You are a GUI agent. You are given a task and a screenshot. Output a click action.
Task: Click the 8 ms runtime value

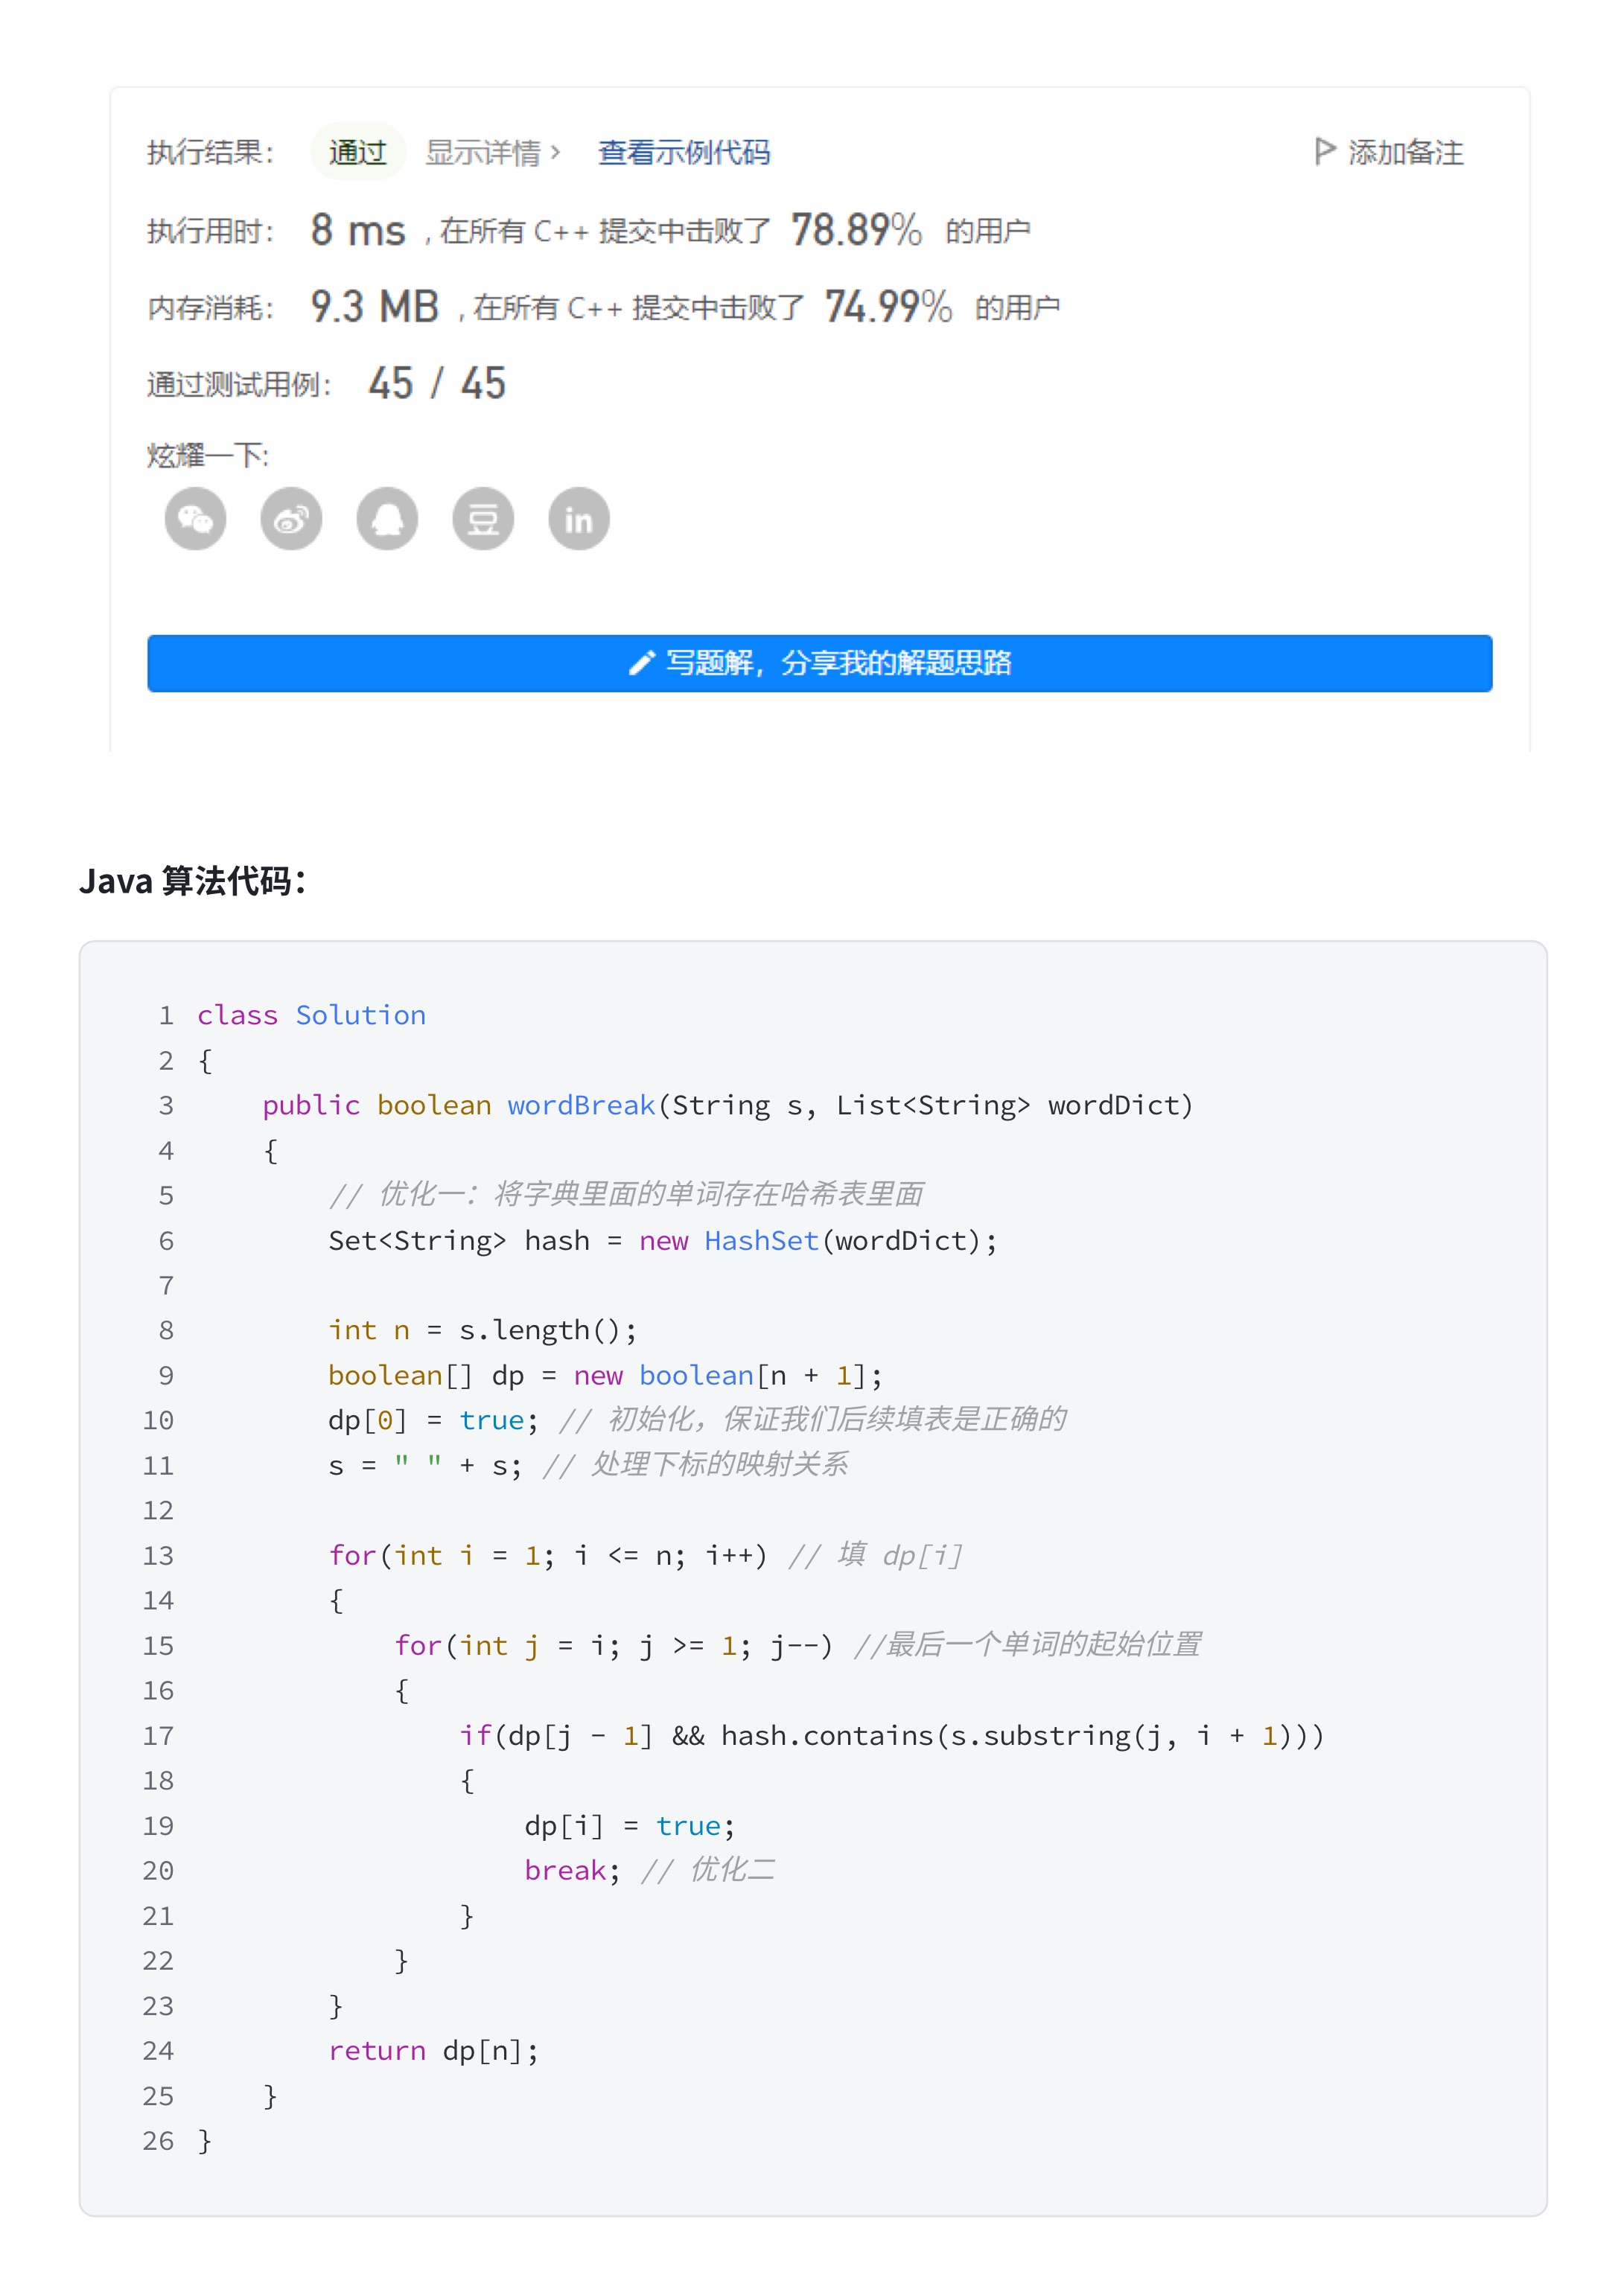click(357, 230)
